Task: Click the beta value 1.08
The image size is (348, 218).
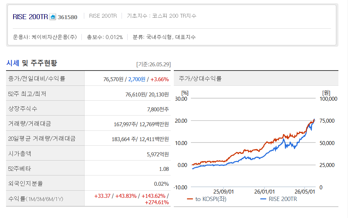Action: (164, 169)
